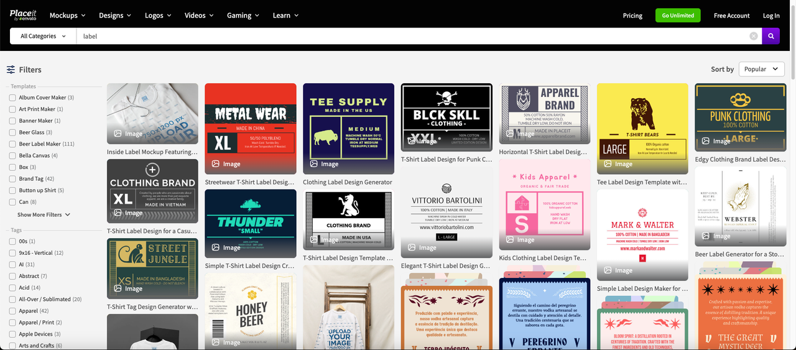Click the image badge on T-Shirt Bears card

(619, 164)
